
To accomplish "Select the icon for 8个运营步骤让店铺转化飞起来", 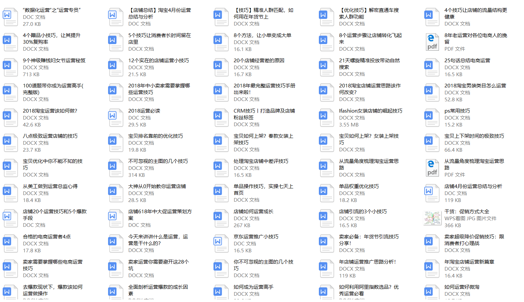I will pos(326,42).
